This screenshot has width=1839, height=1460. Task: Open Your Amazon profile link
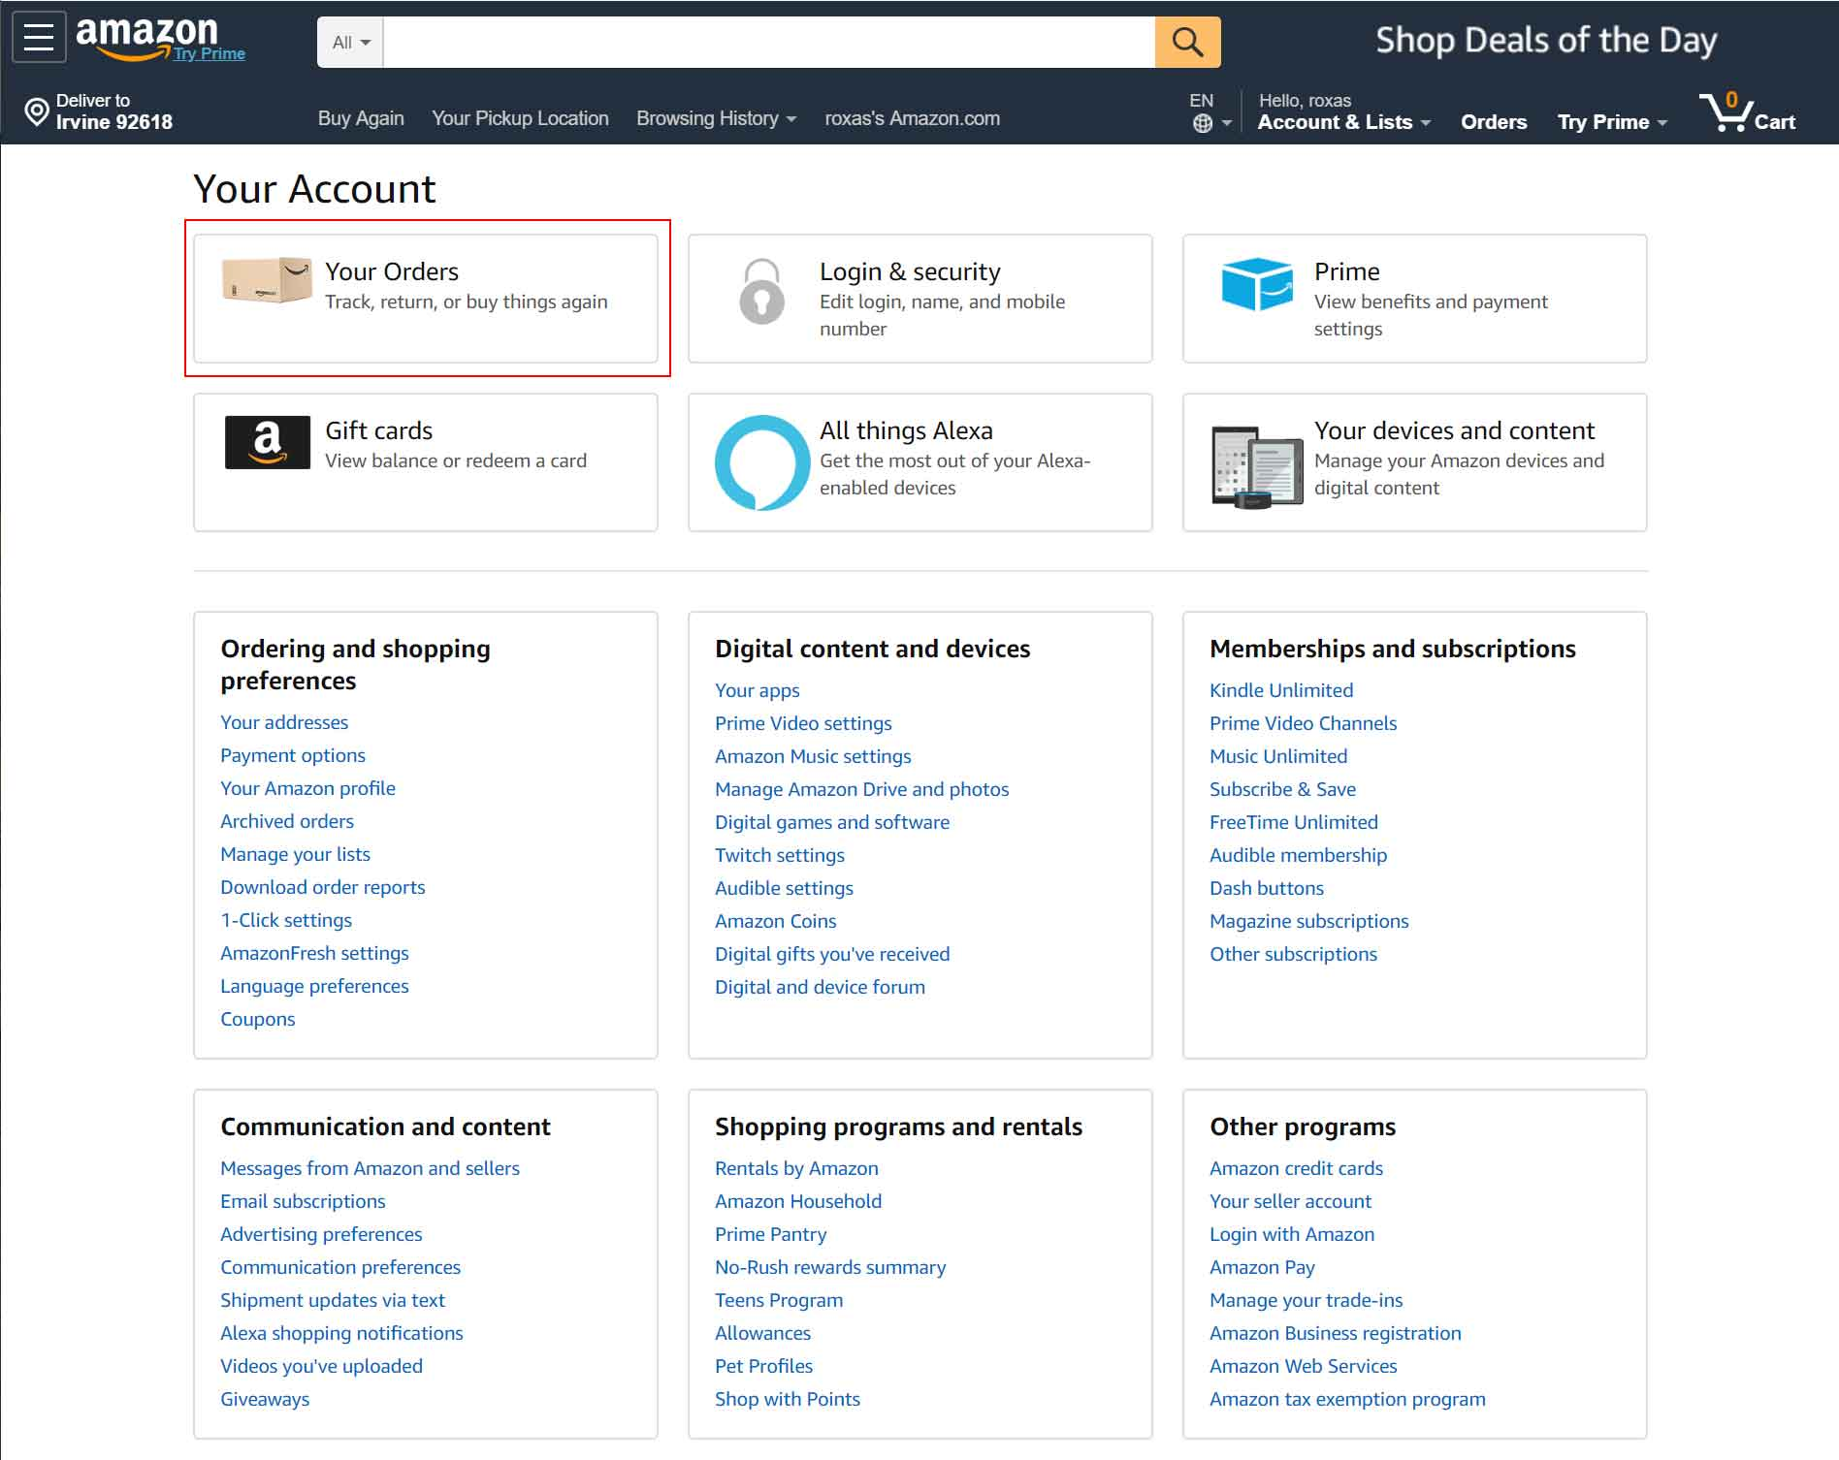point(307,788)
